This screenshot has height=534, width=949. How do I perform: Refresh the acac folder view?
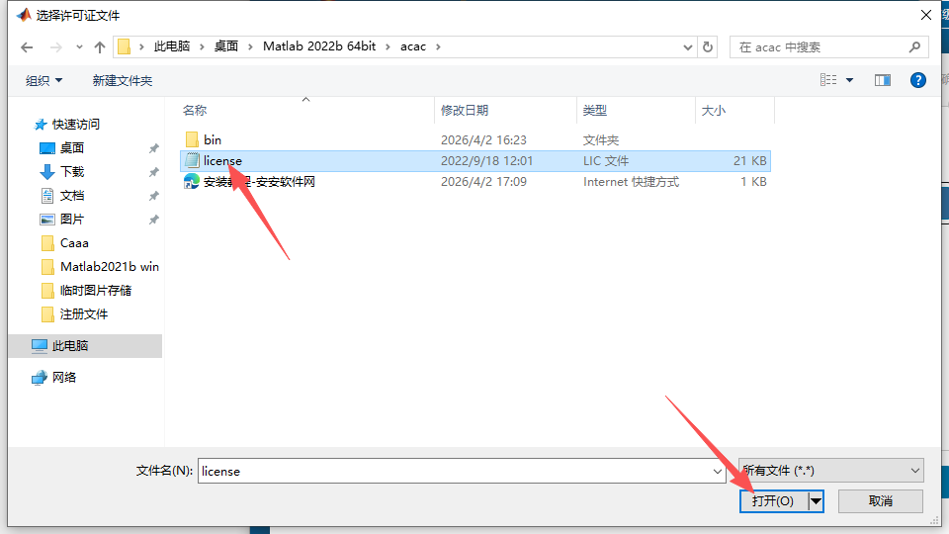click(708, 46)
